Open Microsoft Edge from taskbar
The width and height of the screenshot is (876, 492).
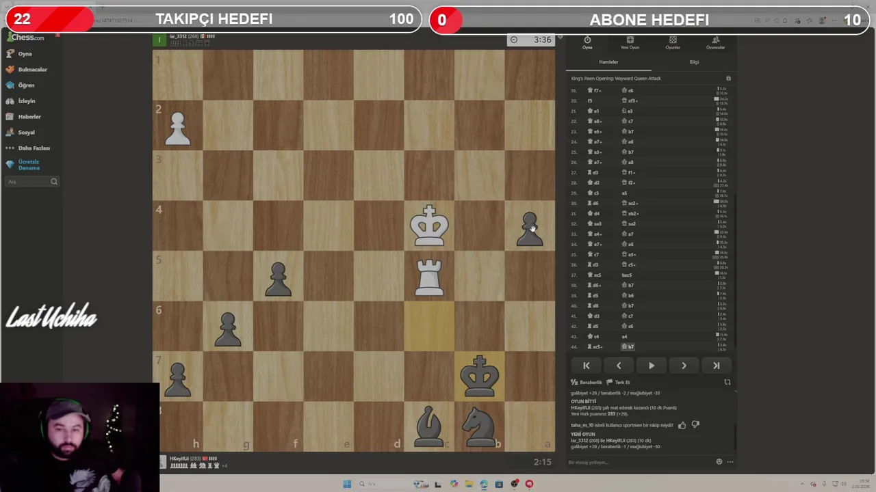(484, 484)
